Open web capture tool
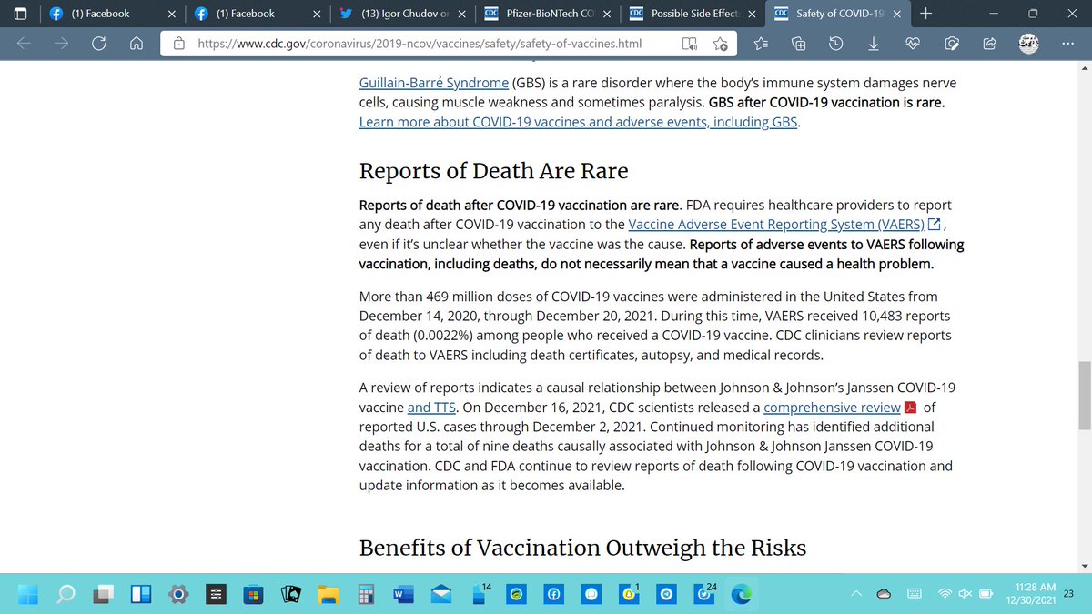The height and width of the screenshot is (614, 1092). pos(952,44)
